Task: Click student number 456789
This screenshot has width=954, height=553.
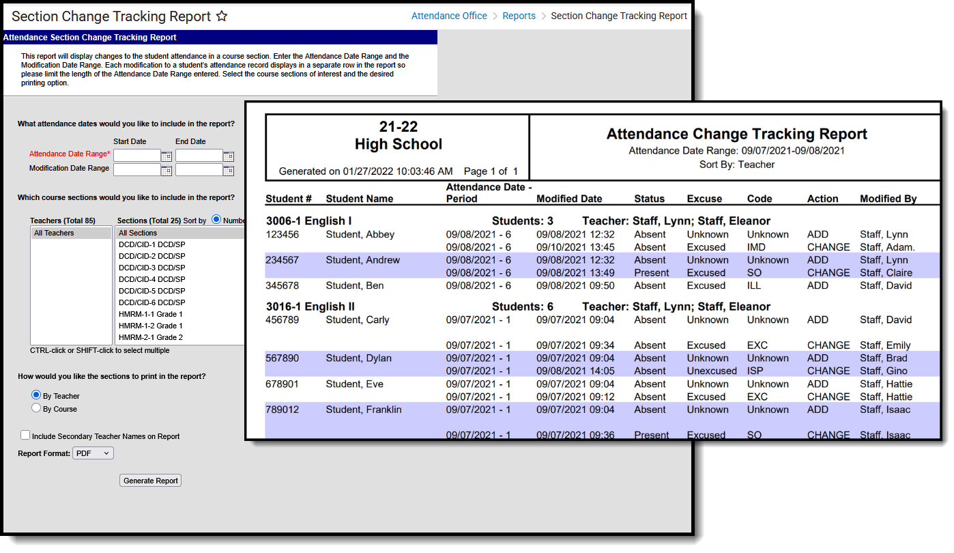Action: point(283,320)
